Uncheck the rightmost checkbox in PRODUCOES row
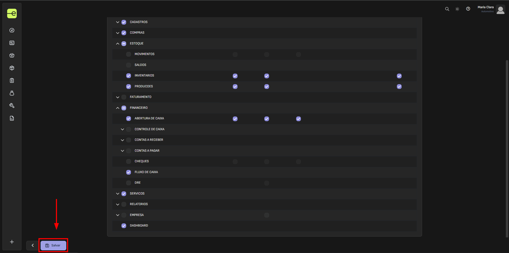509x253 pixels. pos(399,87)
